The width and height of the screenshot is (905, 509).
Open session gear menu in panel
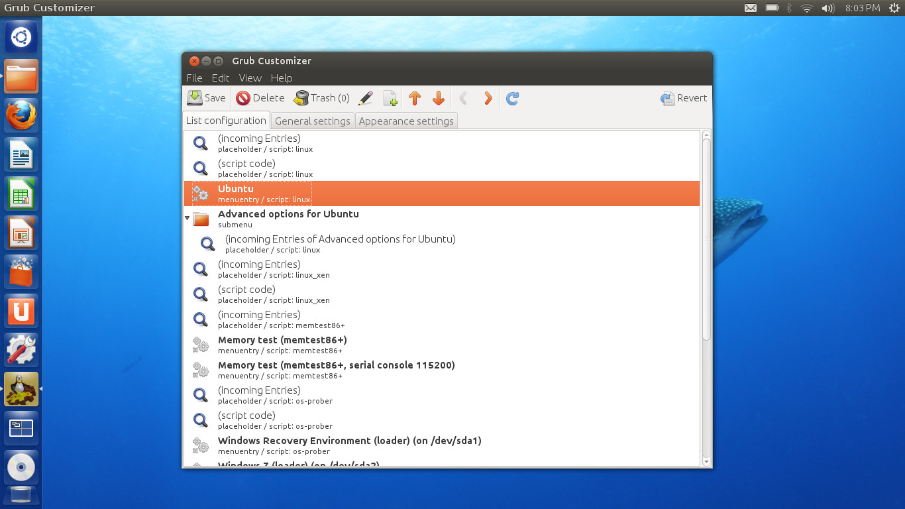click(x=894, y=8)
